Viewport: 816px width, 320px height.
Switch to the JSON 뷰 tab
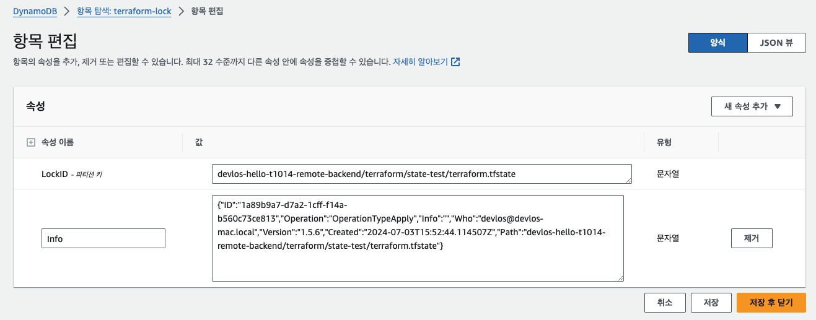[776, 43]
